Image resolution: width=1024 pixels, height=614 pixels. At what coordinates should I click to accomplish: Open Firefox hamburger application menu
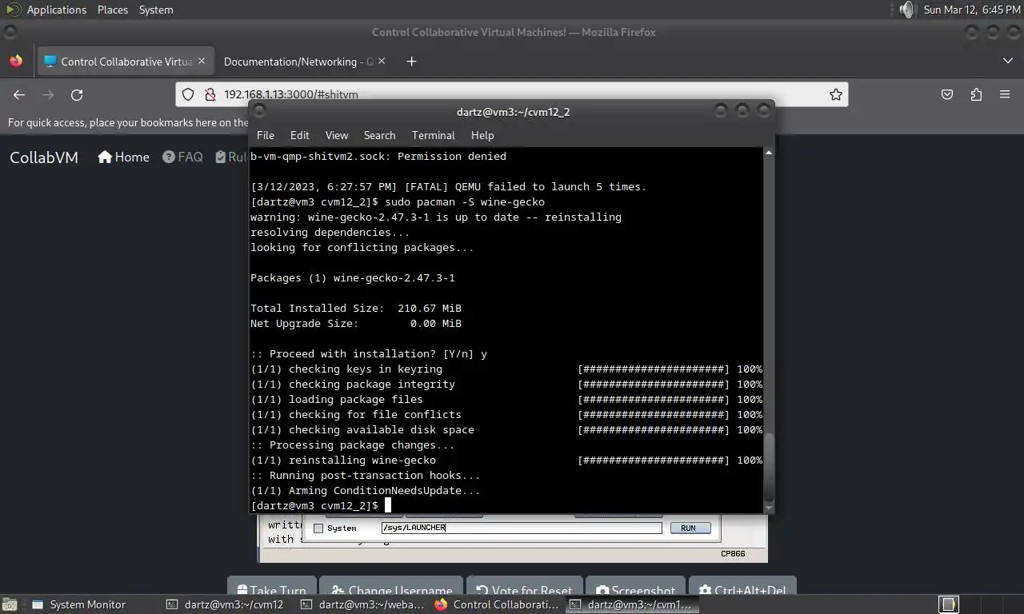pyautogui.click(x=1005, y=94)
